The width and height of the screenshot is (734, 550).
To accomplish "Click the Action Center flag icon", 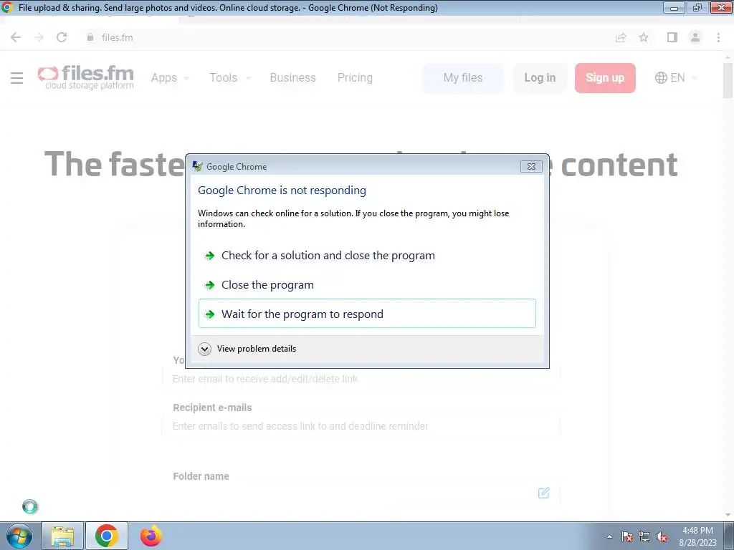I will pos(627,537).
